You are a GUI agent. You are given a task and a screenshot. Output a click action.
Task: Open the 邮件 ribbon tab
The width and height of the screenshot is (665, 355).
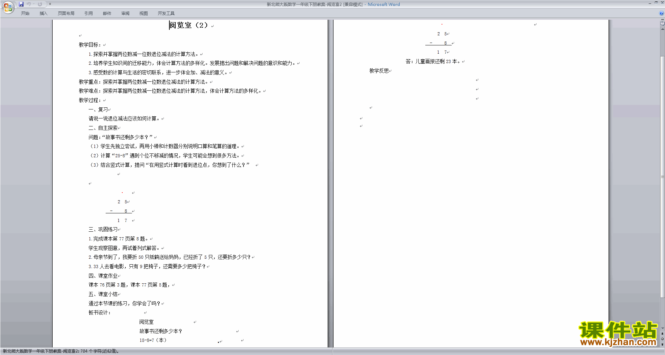[x=107, y=14]
